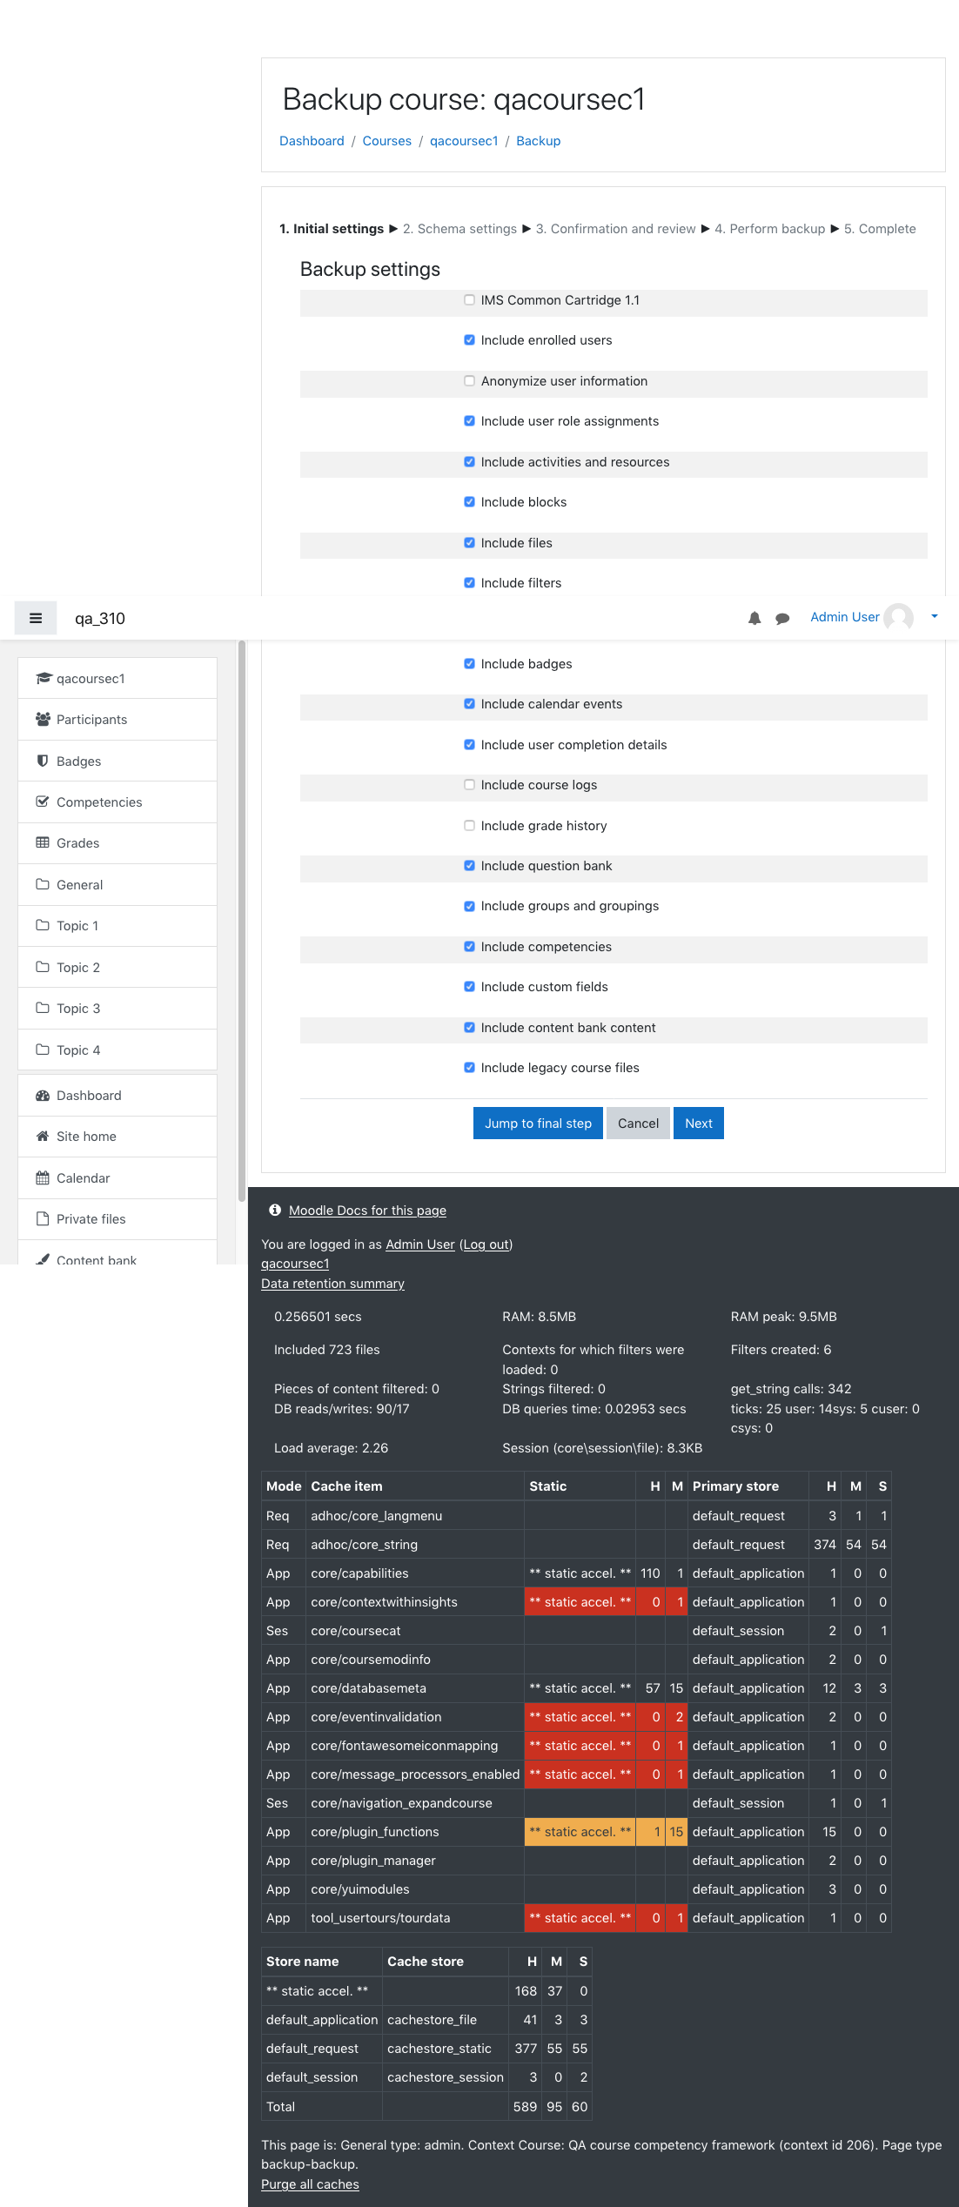Check Include grade history

point(469,826)
